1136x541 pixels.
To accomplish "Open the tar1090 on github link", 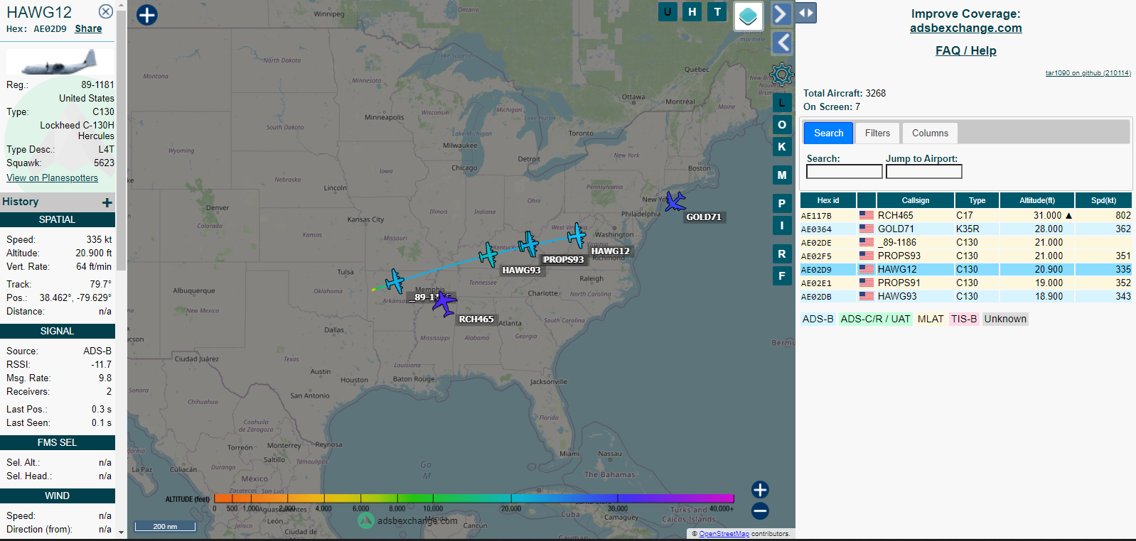I will (1088, 73).
